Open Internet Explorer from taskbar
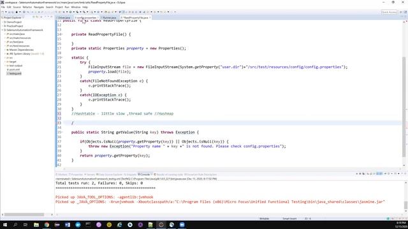 [119, 225]
